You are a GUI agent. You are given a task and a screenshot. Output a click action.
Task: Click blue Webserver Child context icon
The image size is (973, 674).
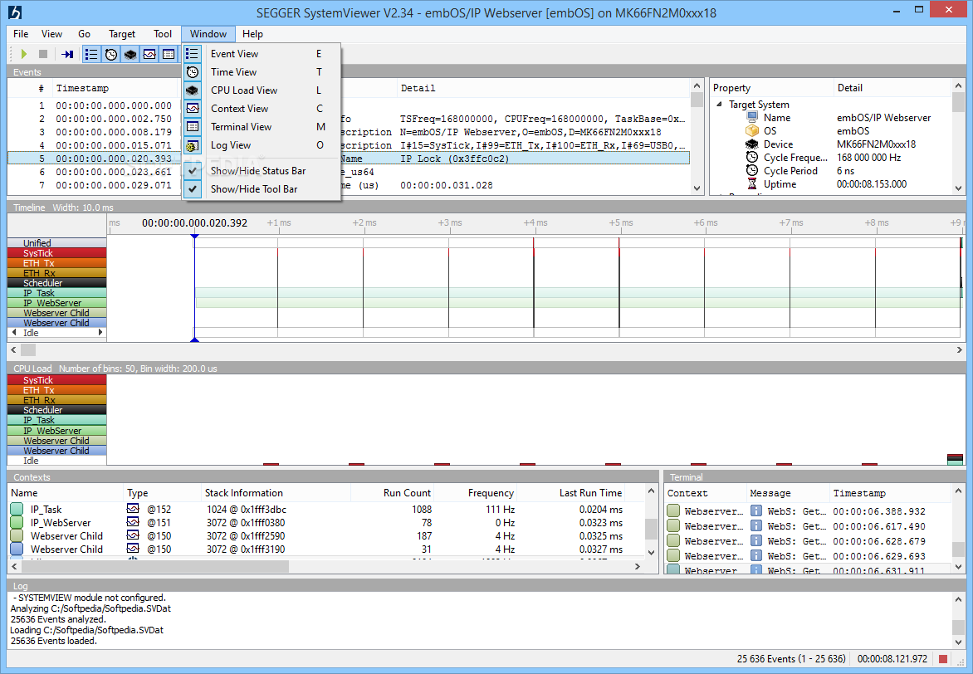click(x=17, y=549)
